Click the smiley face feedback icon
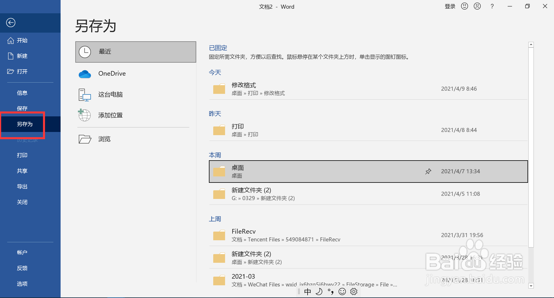Viewport: 554px width, 298px height. [465, 6]
